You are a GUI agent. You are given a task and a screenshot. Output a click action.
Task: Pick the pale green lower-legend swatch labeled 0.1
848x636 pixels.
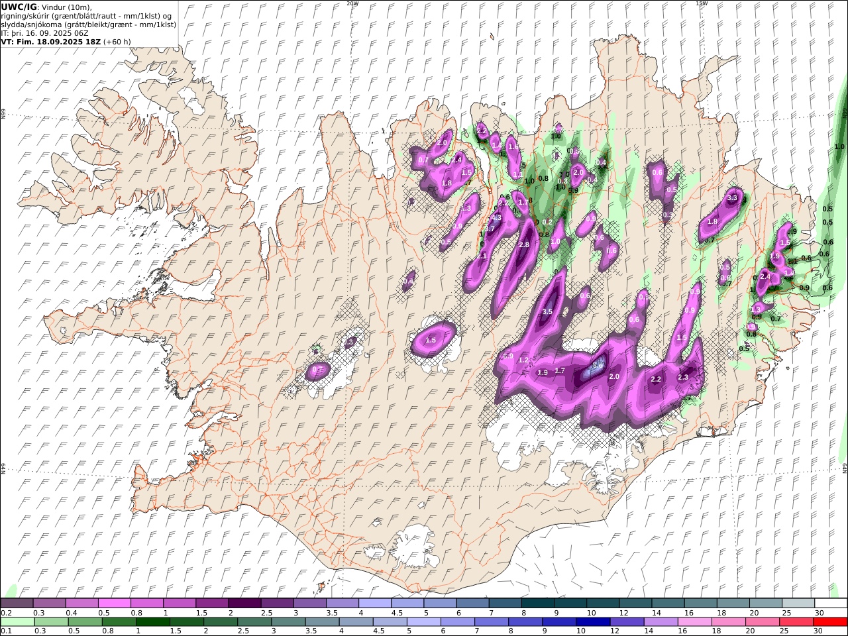(18, 621)
